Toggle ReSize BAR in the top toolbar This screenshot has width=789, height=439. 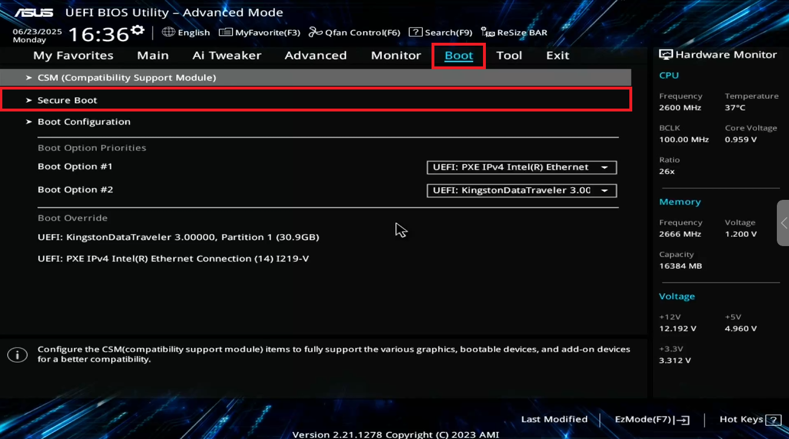(514, 32)
